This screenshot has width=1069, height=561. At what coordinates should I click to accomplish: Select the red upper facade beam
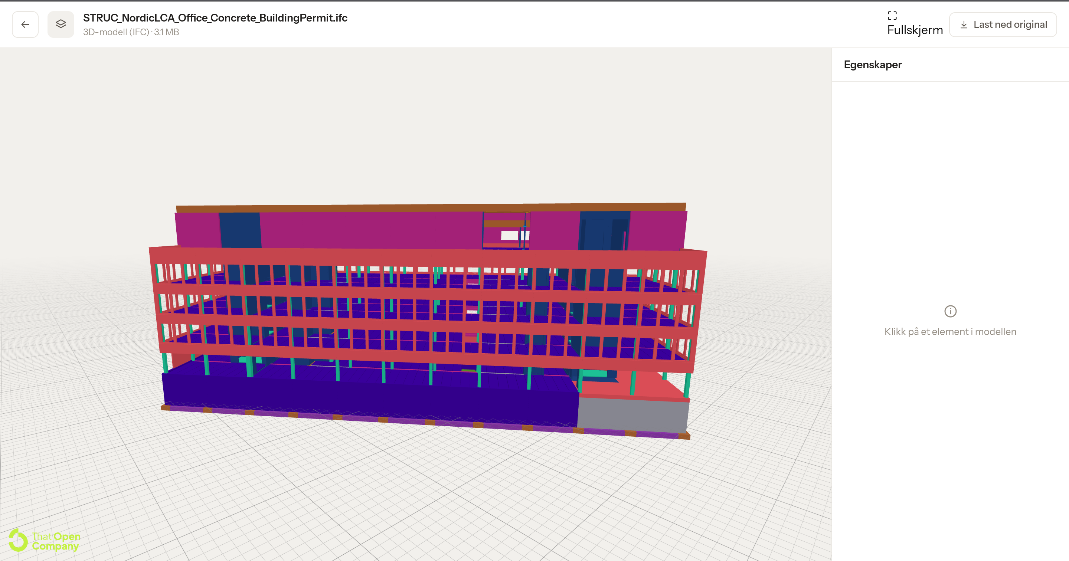pos(428,257)
